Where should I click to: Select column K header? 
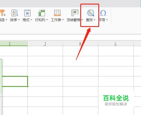point(81,43)
